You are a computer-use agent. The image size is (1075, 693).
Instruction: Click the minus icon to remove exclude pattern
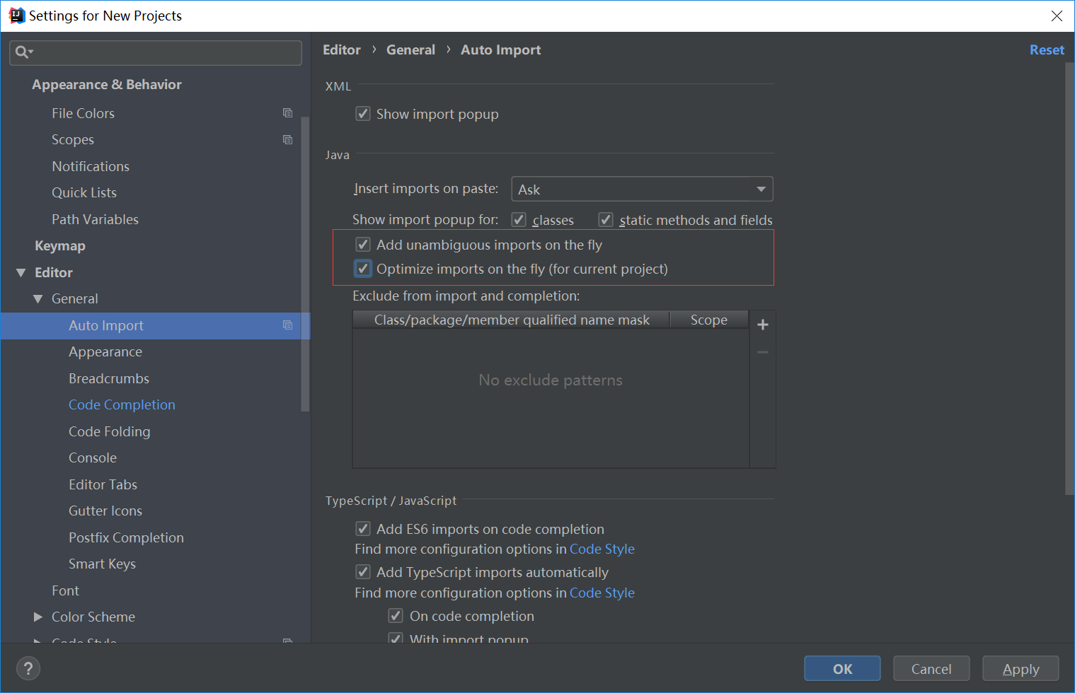pyautogui.click(x=763, y=352)
